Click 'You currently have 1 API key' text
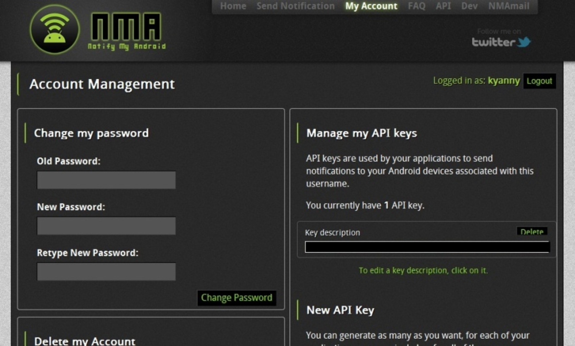575x346 pixels. [365, 205]
